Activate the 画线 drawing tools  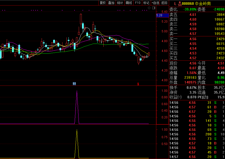[x=129, y=3]
